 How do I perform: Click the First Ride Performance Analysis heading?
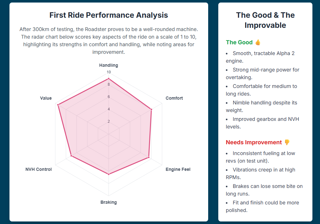coord(109,15)
